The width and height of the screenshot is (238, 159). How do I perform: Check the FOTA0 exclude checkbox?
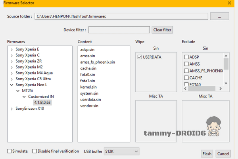click(x=186, y=84)
